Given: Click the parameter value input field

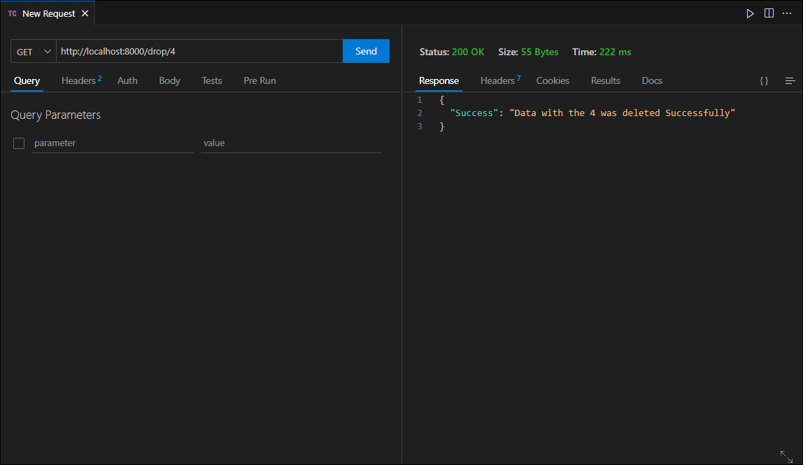Looking at the screenshot, I should click(x=292, y=143).
